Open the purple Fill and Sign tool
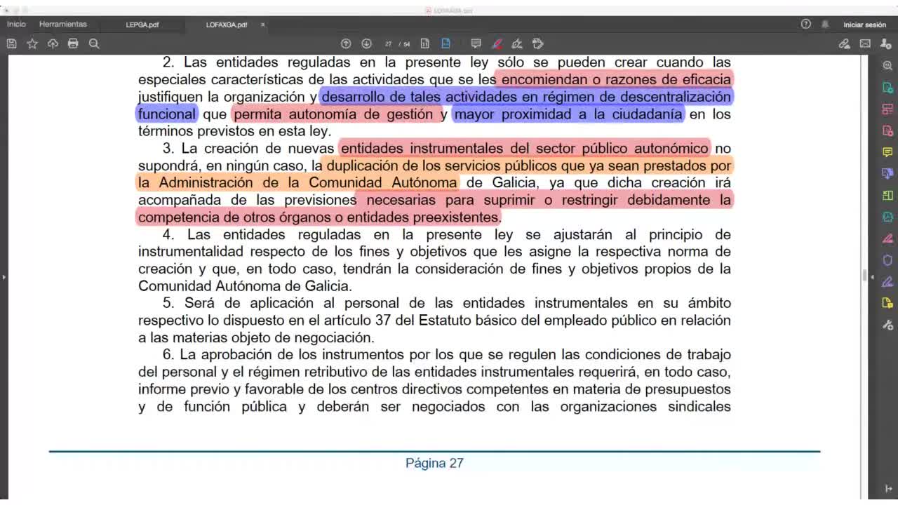 [x=887, y=281]
